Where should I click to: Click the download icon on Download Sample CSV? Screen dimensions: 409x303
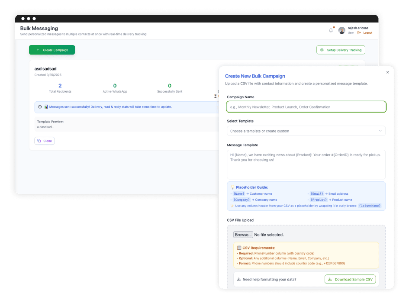coord(330,279)
